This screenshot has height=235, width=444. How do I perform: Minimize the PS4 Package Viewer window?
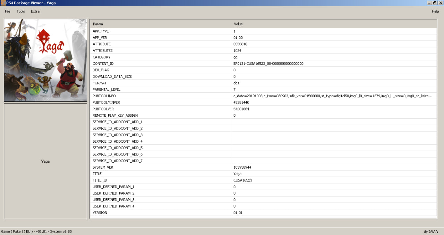point(429,3)
